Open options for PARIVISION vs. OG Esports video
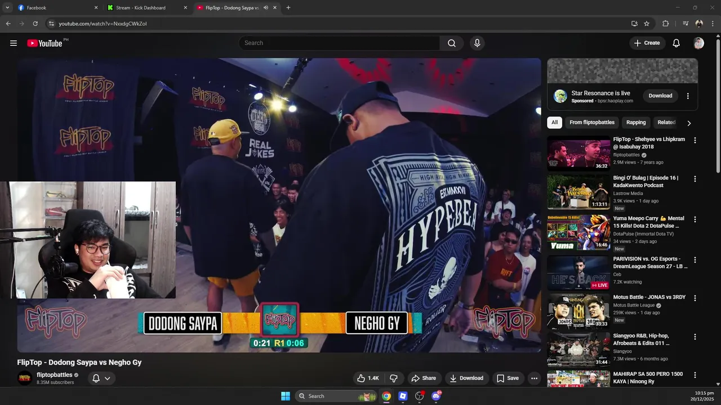The height and width of the screenshot is (405, 721). click(695, 260)
